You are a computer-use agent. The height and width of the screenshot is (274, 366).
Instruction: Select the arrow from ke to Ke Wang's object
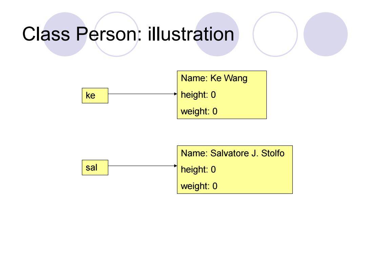[x=143, y=94]
